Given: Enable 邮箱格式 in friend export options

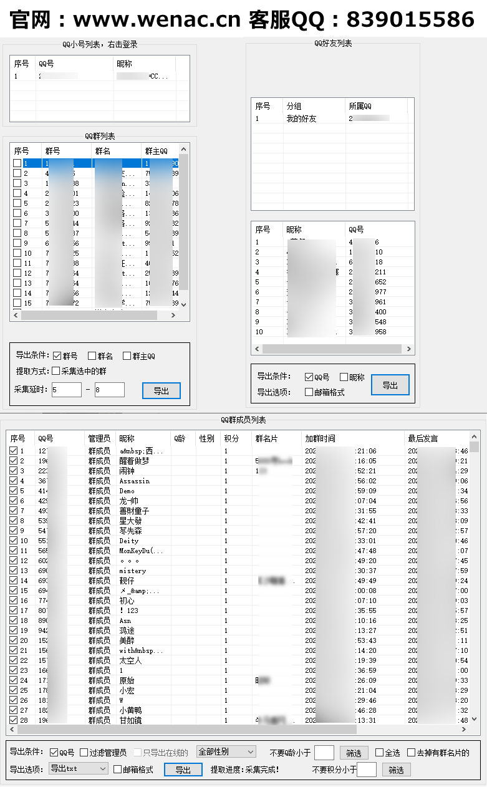Looking at the screenshot, I should (x=309, y=392).
